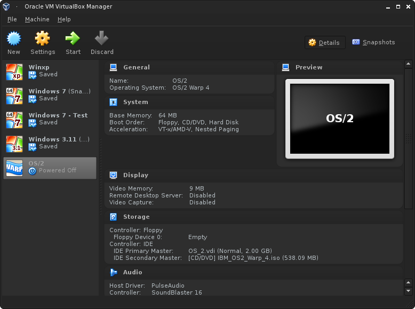415x309 pixels.
Task: Click the System section chip icon
Action: coord(113,102)
